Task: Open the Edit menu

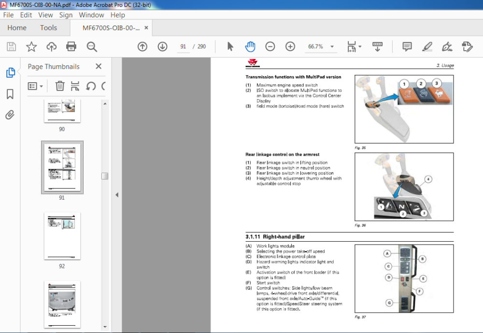Action: (26, 15)
